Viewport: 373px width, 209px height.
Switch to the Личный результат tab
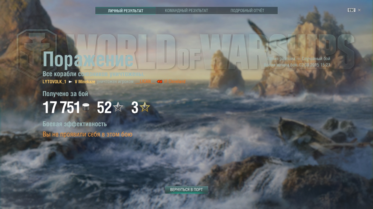[x=126, y=11]
